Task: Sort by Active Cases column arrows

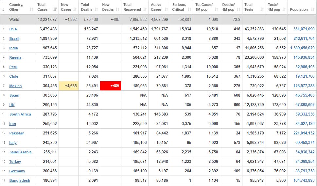Action: pos(166,9)
